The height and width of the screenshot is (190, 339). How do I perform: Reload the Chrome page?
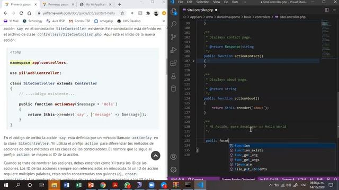pyautogui.click(x=21, y=13)
